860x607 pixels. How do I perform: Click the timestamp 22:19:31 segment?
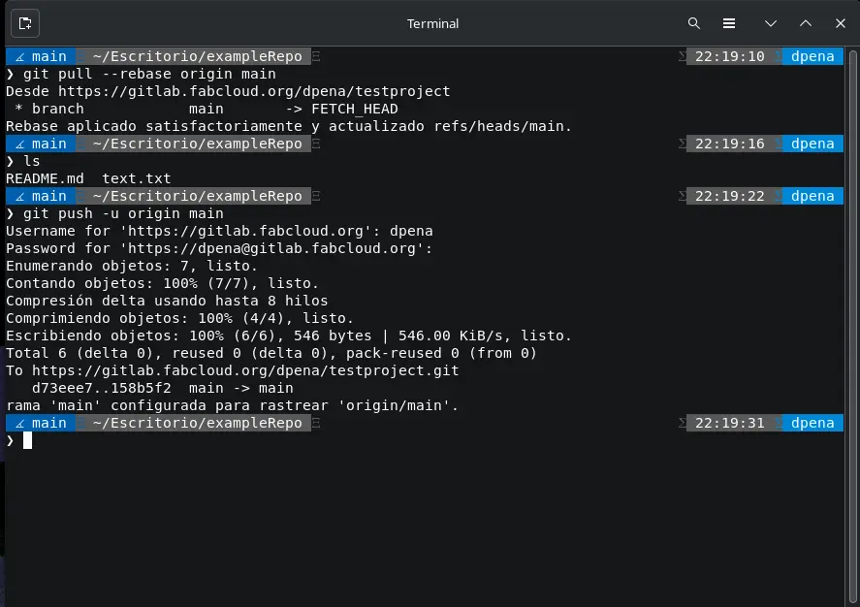(x=729, y=423)
